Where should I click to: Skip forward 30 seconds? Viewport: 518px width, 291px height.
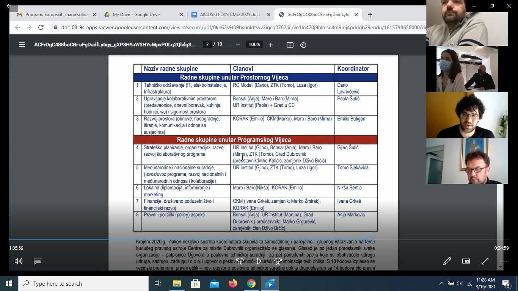(278, 261)
